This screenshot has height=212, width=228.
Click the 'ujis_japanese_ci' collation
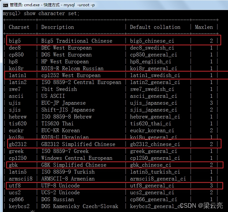click(153, 103)
